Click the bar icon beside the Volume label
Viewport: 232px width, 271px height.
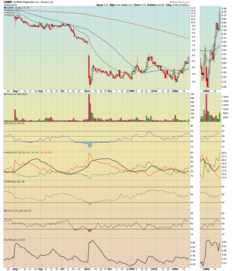coord(5,94)
